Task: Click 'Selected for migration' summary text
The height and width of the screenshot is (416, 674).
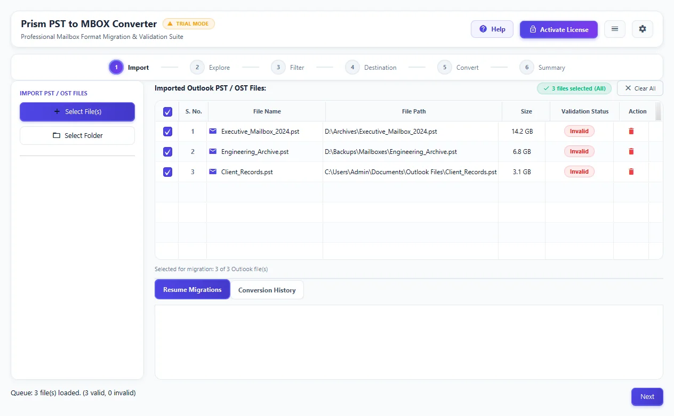Action: click(211, 269)
